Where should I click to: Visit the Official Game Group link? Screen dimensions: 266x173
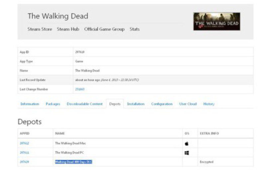tap(104, 29)
